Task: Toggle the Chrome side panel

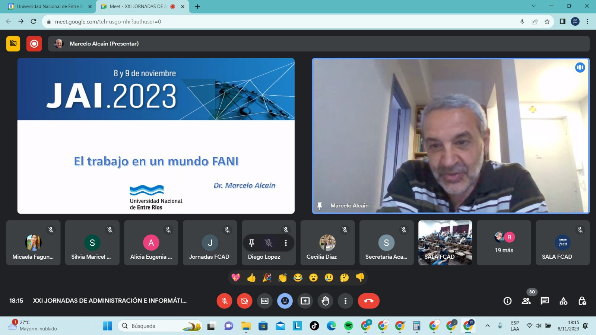Action: (x=562, y=22)
